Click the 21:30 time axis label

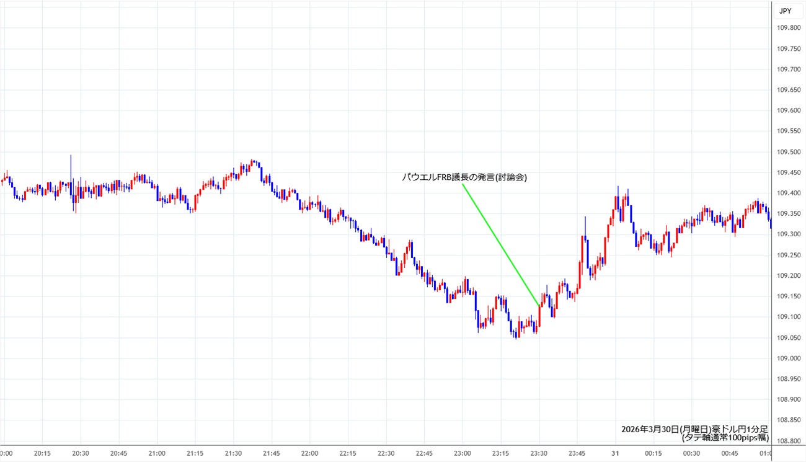pos(233,453)
